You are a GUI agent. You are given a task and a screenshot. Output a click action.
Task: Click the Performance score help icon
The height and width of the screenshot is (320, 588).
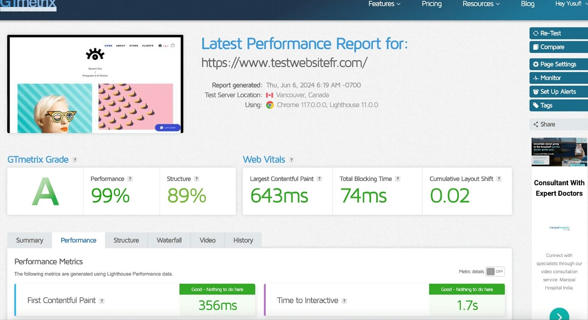point(130,179)
